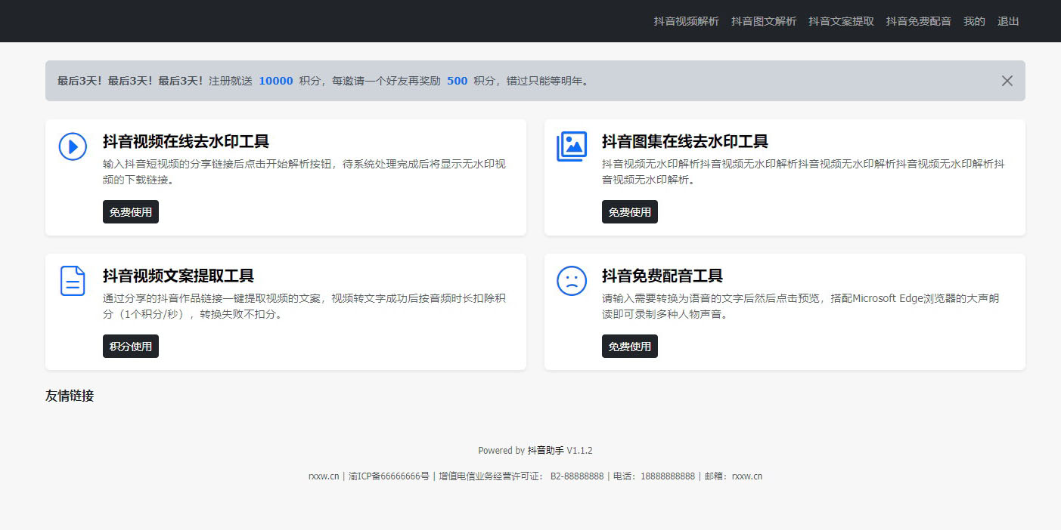
Task: Select the B2-88888888 license link
Action: (x=576, y=476)
